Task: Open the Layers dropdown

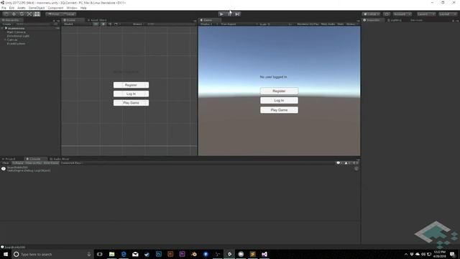Action: click(426, 14)
